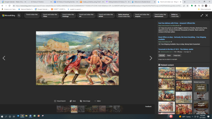
Task: Open Great Offers on ebay ad link
Action: [182, 38]
